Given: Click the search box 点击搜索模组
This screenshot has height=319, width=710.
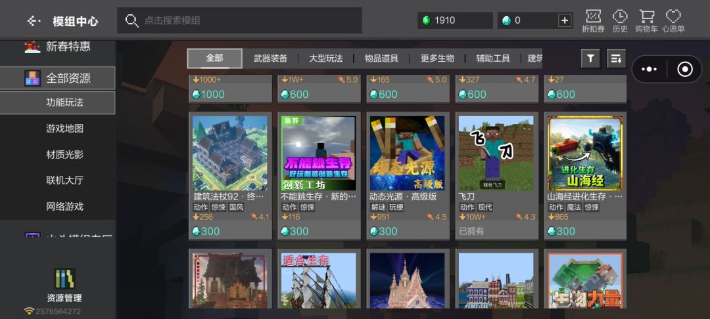Looking at the screenshot, I should tap(239, 20).
